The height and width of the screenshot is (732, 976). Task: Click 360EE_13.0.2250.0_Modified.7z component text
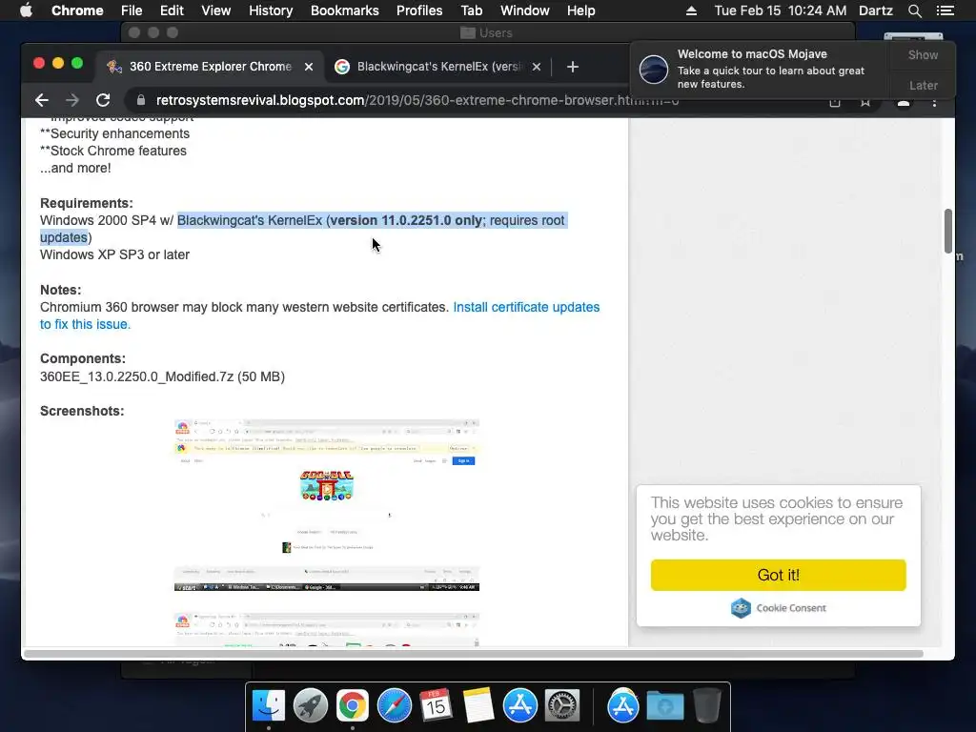(162, 376)
